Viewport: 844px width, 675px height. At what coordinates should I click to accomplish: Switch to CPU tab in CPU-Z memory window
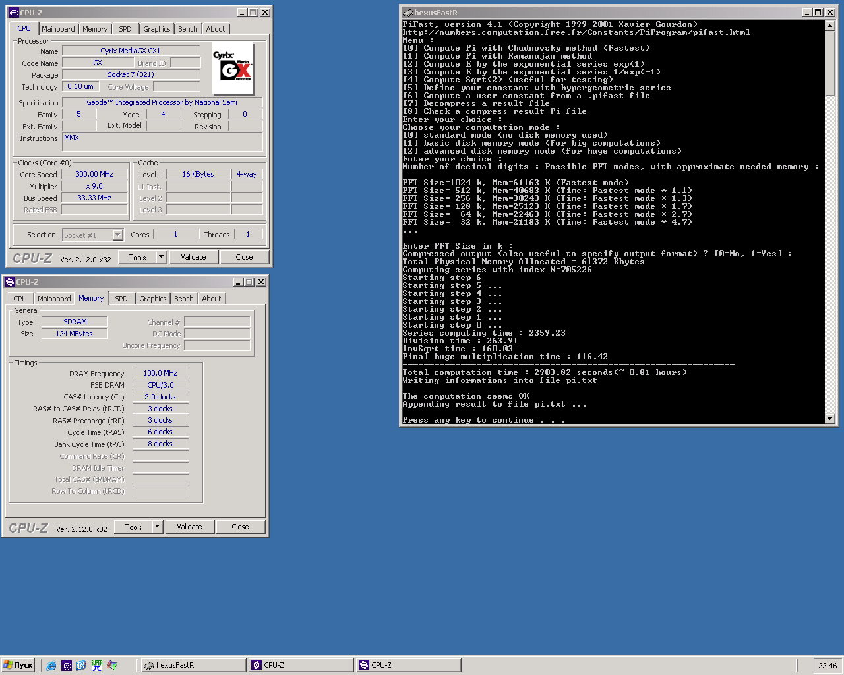(20, 299)
